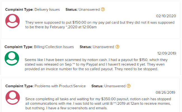Click the red avatar on the 08/26/2019 complaint
Screen dimensions: 182x112
(x=13, y=97)
